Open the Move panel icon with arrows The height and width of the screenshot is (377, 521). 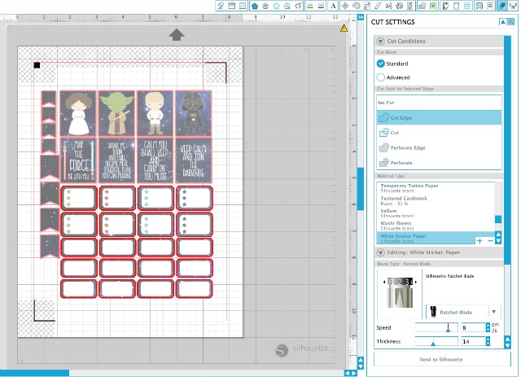tap(345, 6)
